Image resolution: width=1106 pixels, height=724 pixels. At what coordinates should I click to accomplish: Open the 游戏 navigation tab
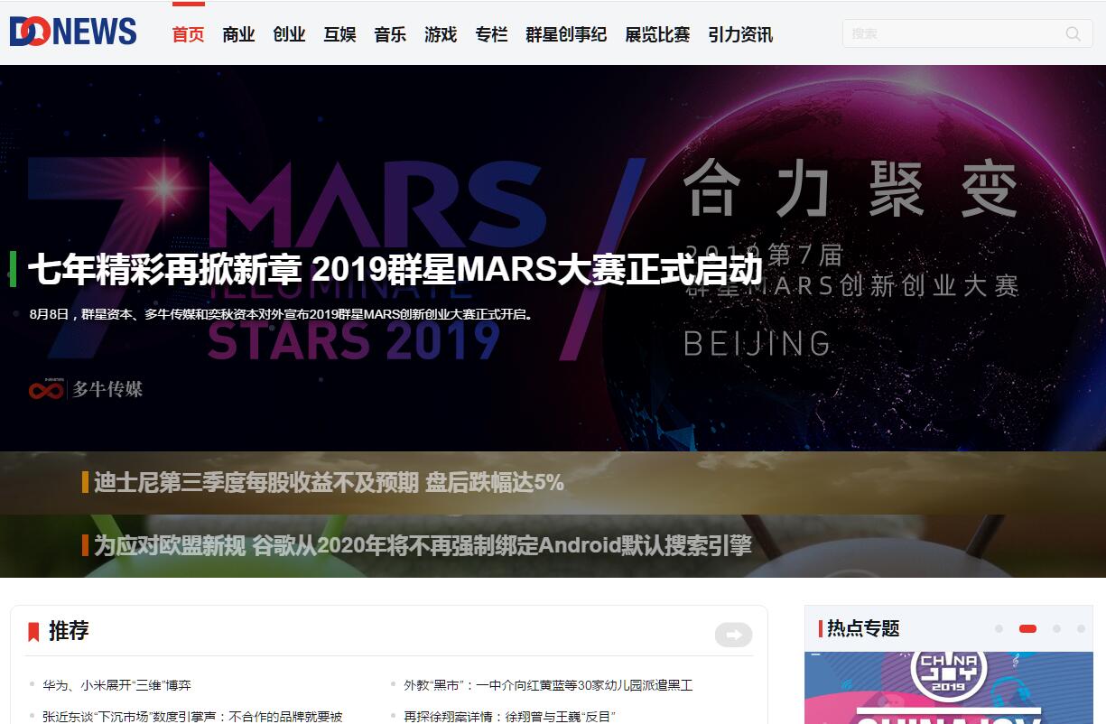[x=441, y=34]
